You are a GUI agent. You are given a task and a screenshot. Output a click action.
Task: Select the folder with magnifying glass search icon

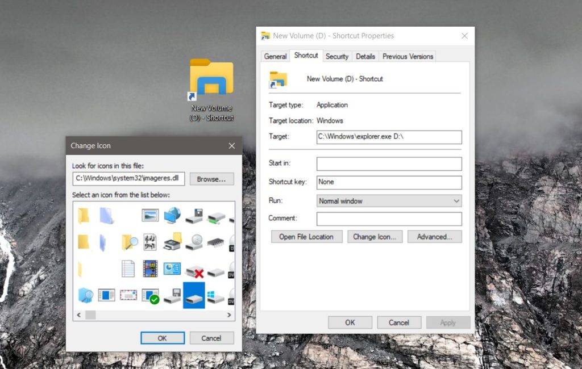[128, 243]
